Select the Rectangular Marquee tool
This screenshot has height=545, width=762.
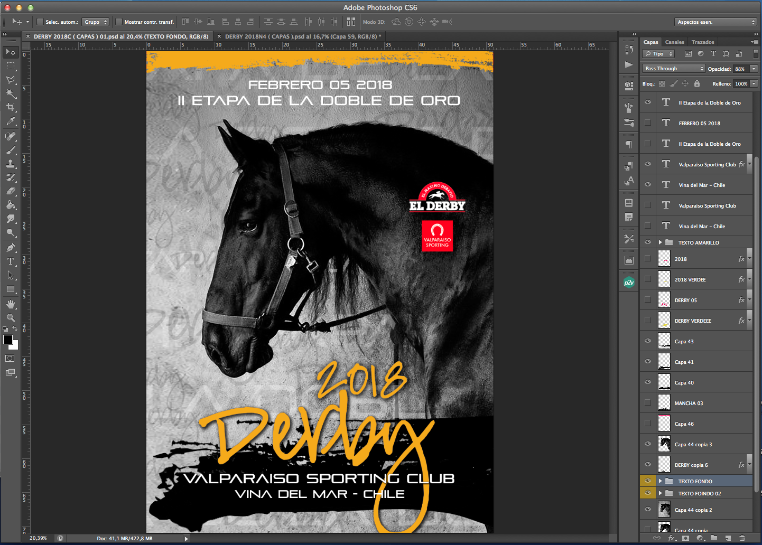coord(10,66)
